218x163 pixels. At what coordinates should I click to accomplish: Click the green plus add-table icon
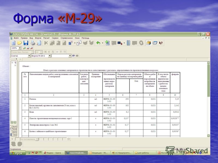coord(107,43)
